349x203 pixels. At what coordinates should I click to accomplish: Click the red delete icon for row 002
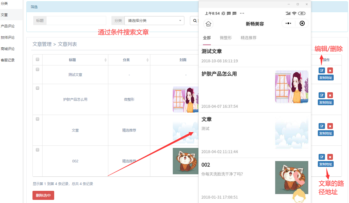pyautogui.click(x=330, y=157)
